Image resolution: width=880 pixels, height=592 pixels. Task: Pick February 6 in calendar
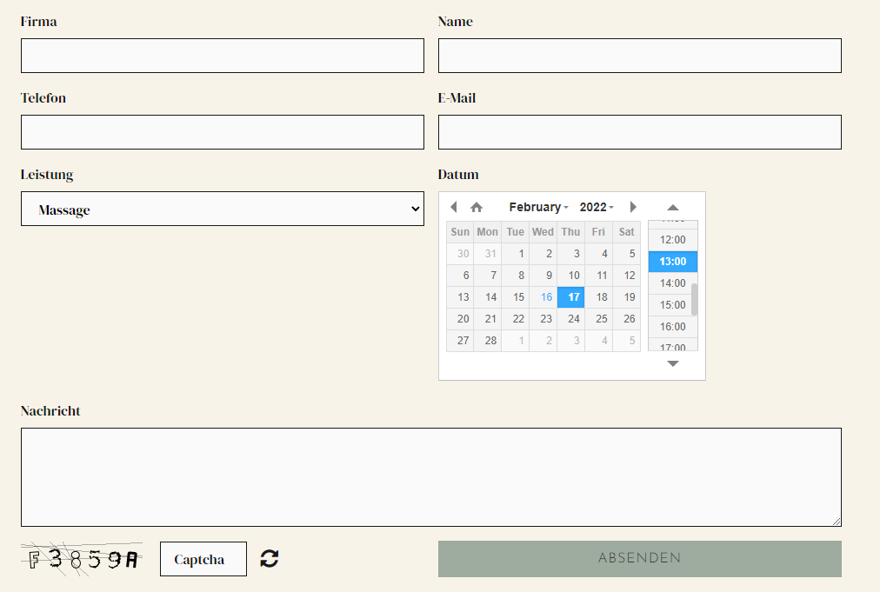460,276
